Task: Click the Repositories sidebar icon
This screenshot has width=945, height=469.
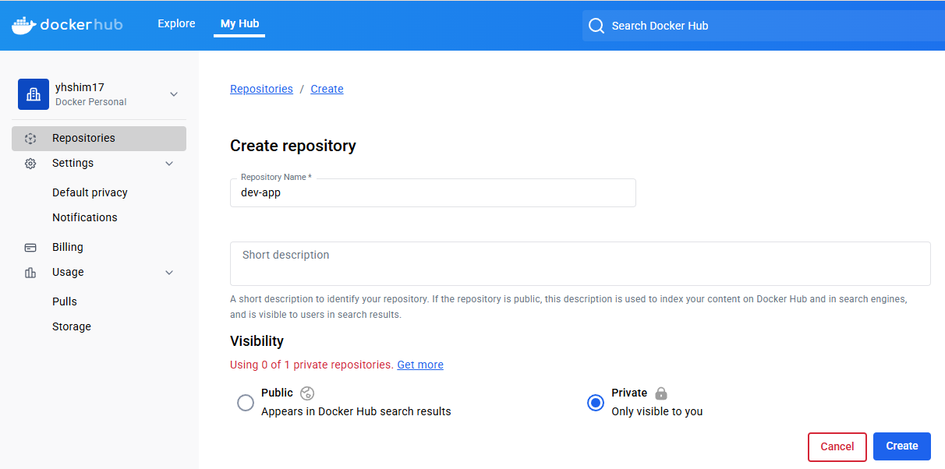Action: coord(30,139)
